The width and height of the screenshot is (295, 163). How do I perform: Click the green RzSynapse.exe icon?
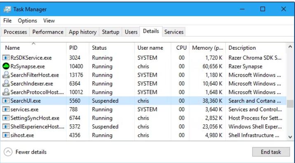pos(6,66)
